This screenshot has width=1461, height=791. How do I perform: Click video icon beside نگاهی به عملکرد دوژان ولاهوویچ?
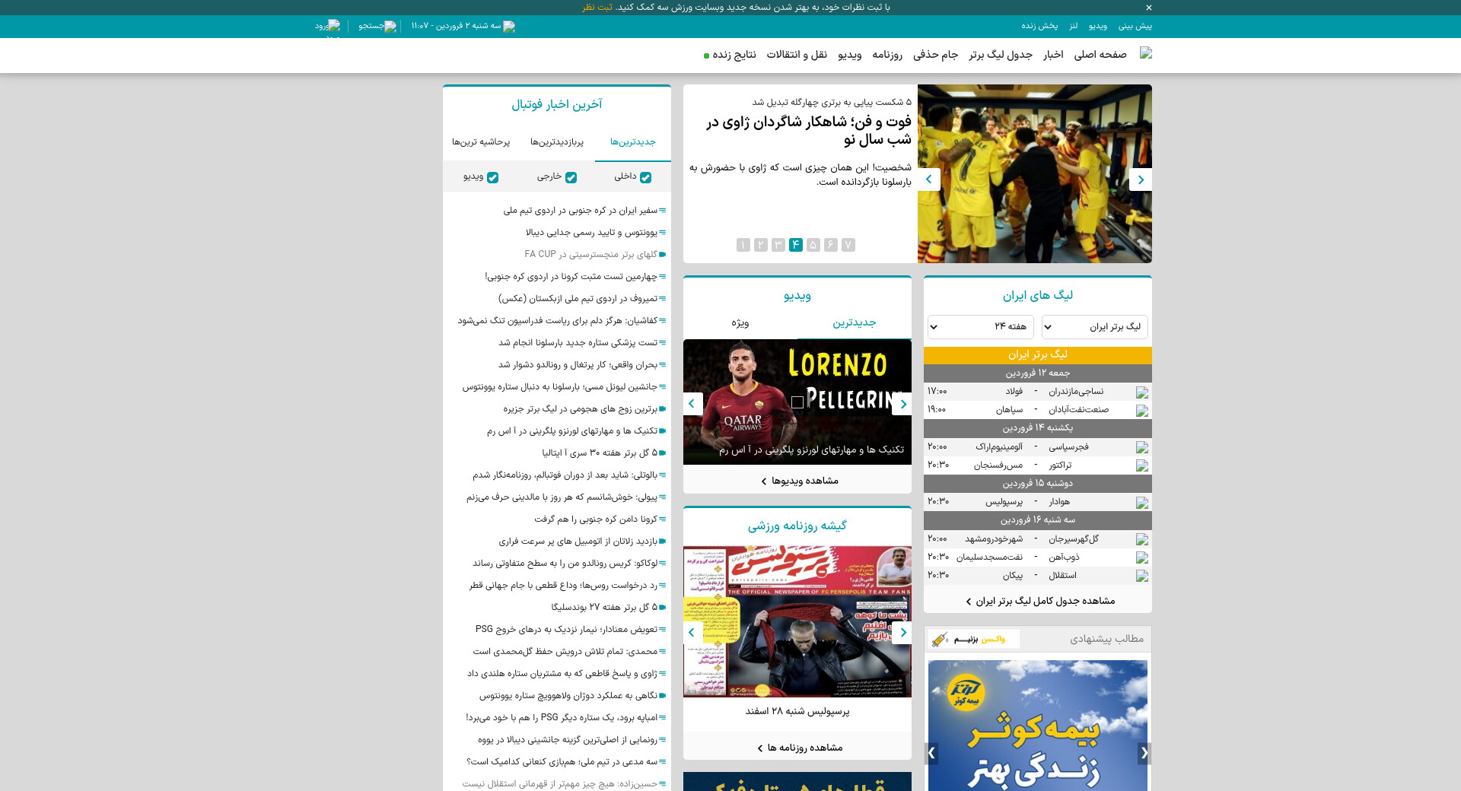point(663,696)
